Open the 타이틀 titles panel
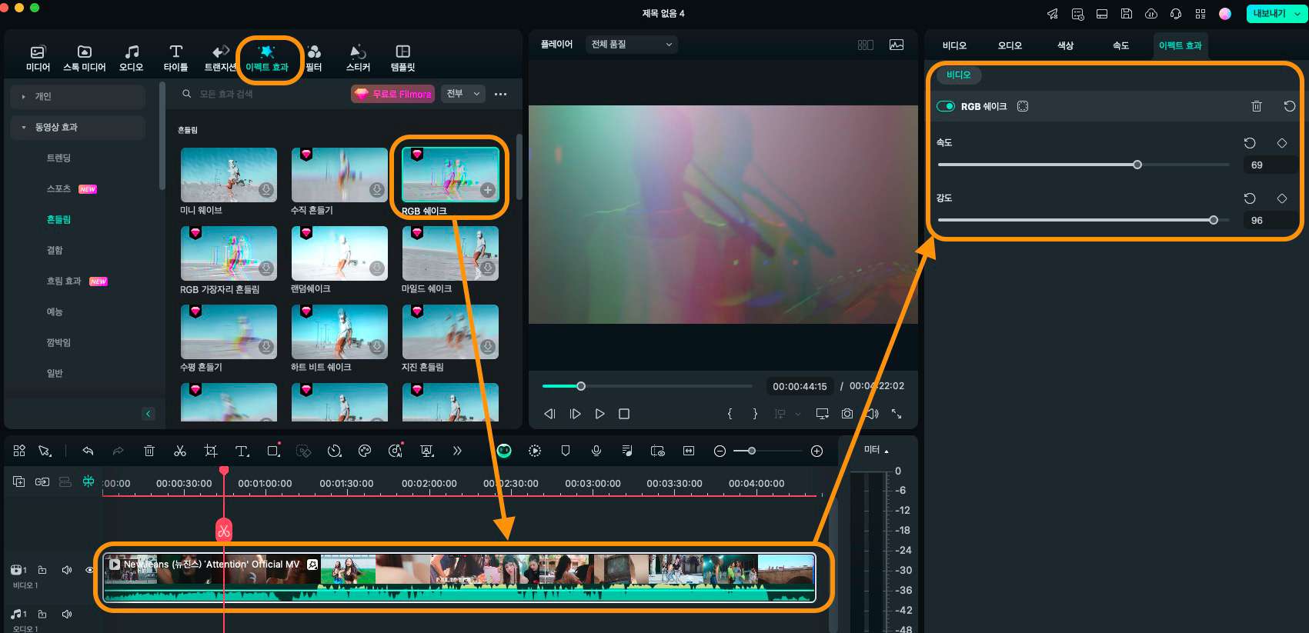The width and height of the screenshot is (1309, 633). [175, 58]
